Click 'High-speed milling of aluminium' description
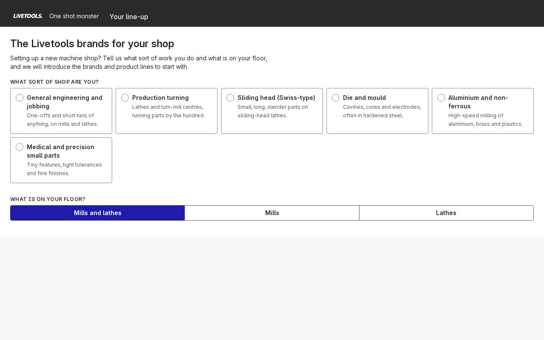 point(485,120)
